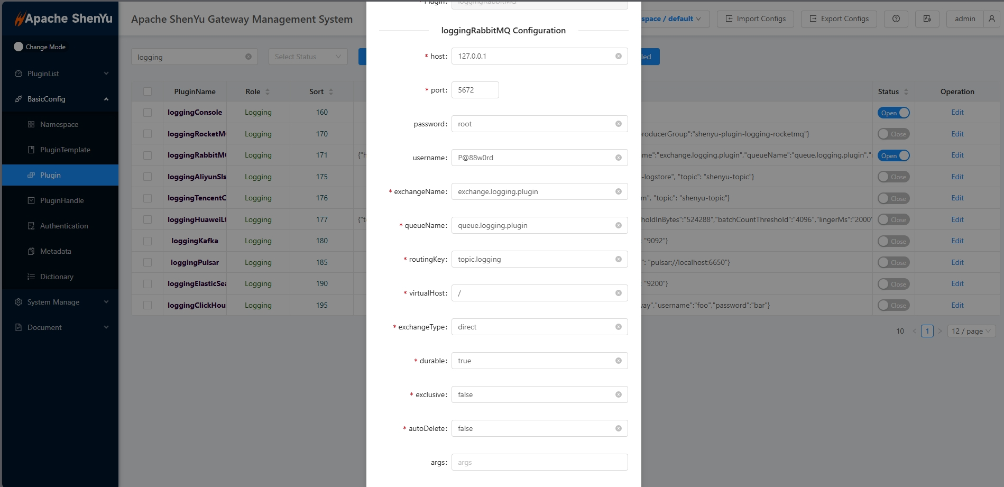The image size is (1004, 487).
Task: Toggle loggingConsole status switch off
Action: tap(894, 113)
